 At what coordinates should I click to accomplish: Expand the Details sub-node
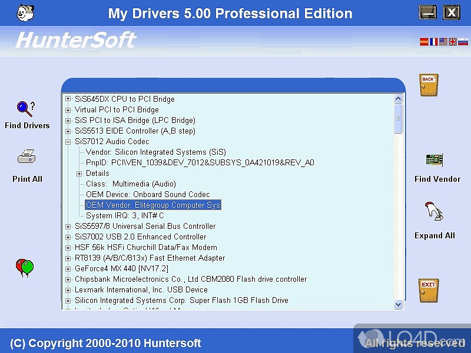[79, 174]
